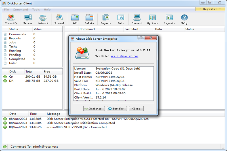
Task: Open the Options toolbar icon
Action: click(152, 19)
